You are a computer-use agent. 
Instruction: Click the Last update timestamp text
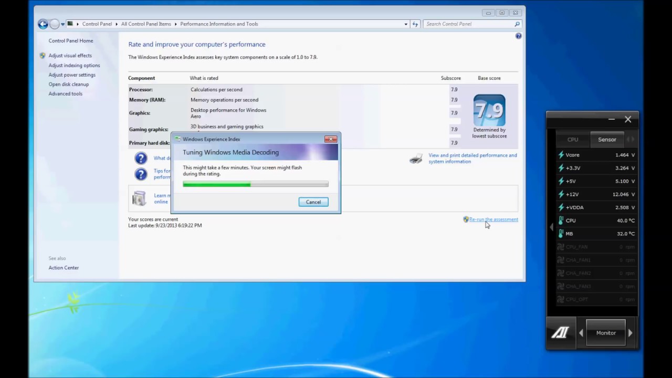pos(165,225)
